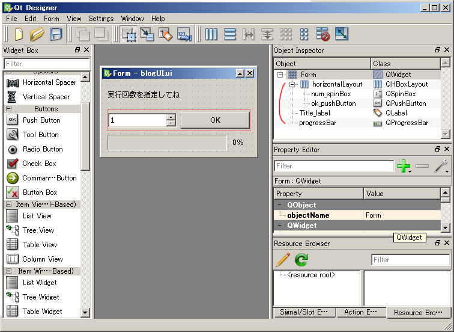Select the Edit Buddies mode icon
The width and height of the screenshot is (454, 332).
tap(166, 34)
